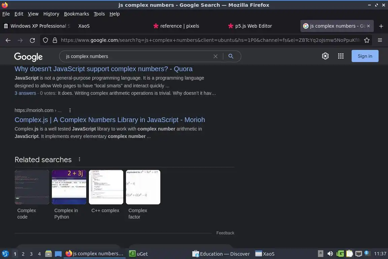This screenshot has height=259, width=388.
Task: Clear the Google search box text
Action: click(x=216, y=56)
